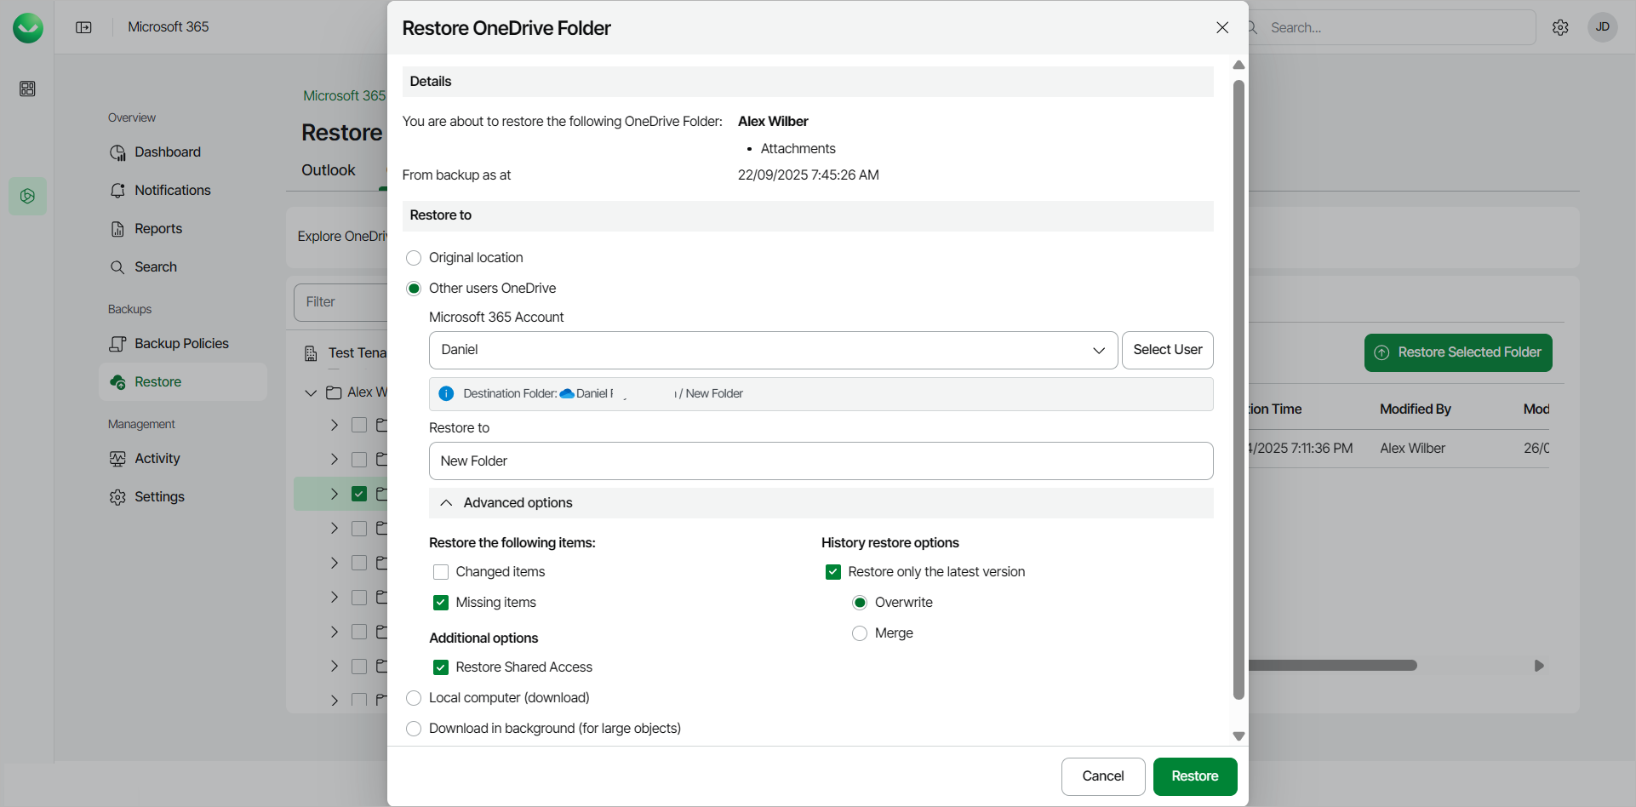Click the Cancel button
The height and width of the screenshot is (807, 1636).
[x=1102, y=776]
